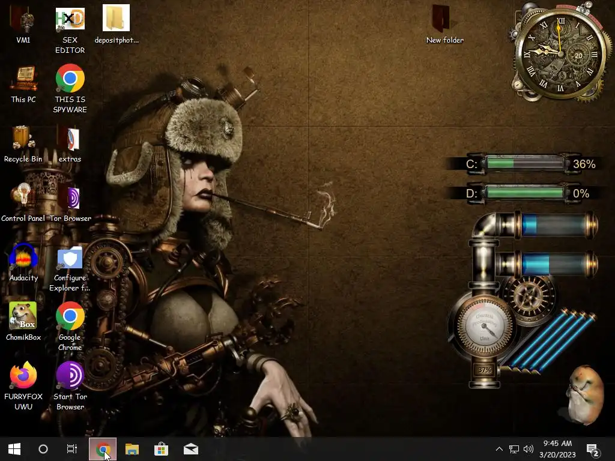Select the extras folder icon
Screen dimensions: 615x461
70,144
